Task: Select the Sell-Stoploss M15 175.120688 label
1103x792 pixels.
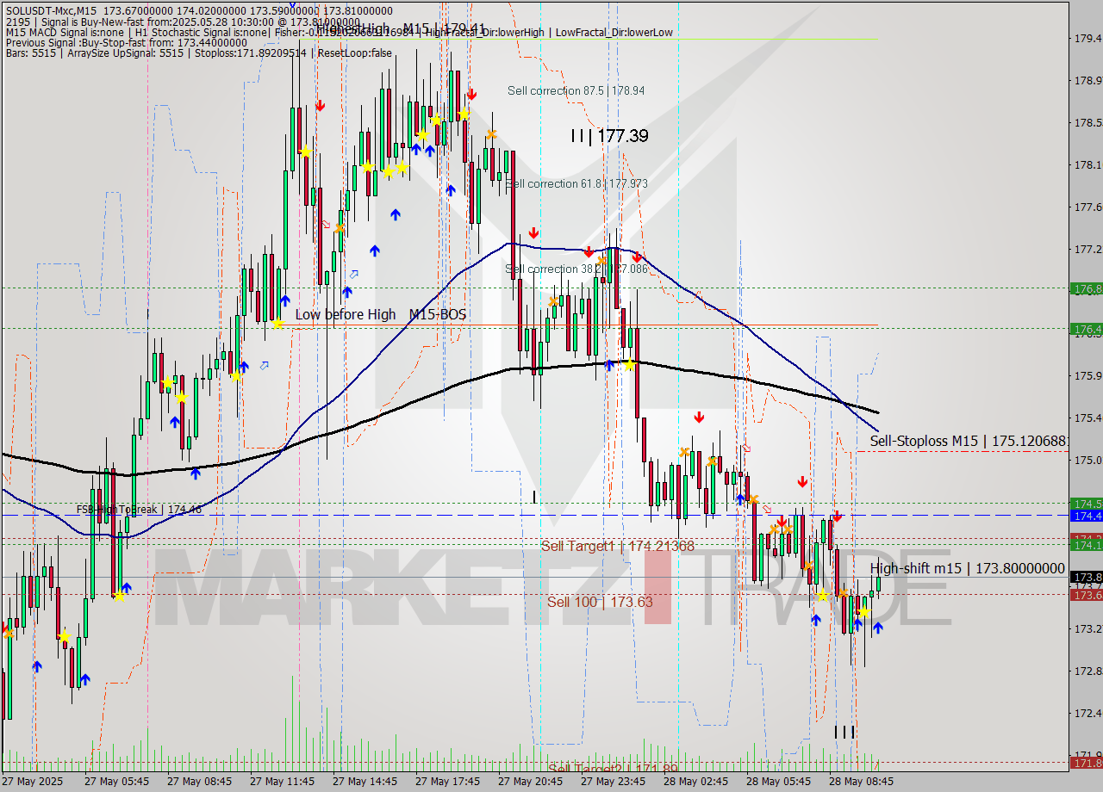Action: (969, 441)
